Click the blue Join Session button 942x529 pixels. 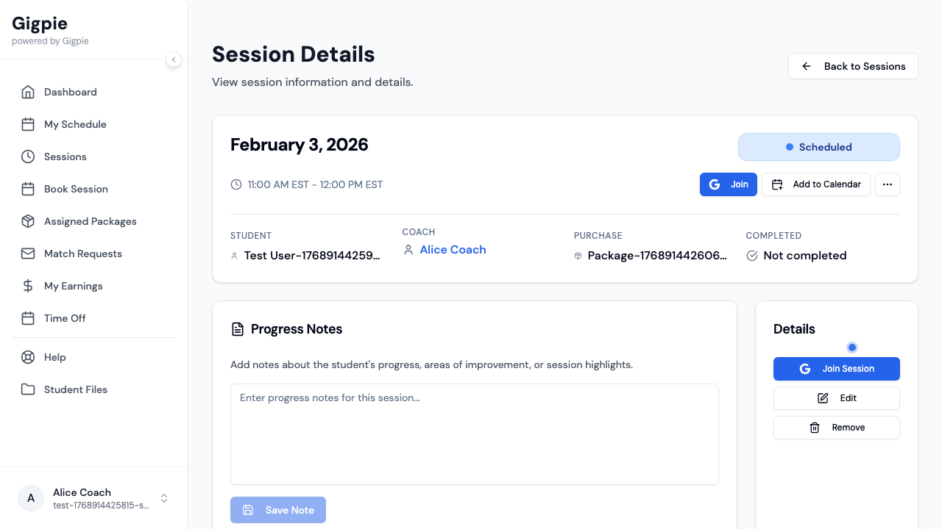pyautogui.click(x=837, y=369)
